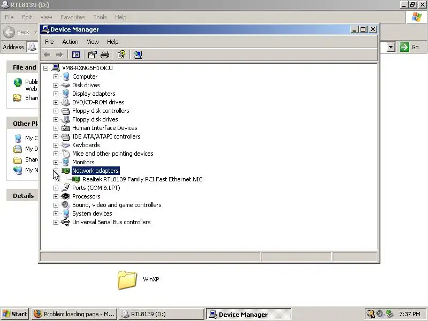Select the Mice and other pointing devices icon
This screenshot has height=321, width=428.
pos(66,154)
